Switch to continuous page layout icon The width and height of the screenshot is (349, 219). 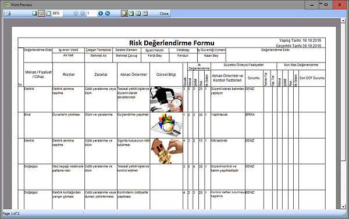tap(131, 13)
